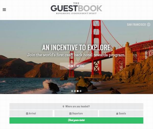Open the Arrival date picker
153x129 pixels.
pyautogui.click(x=31, y=113)
